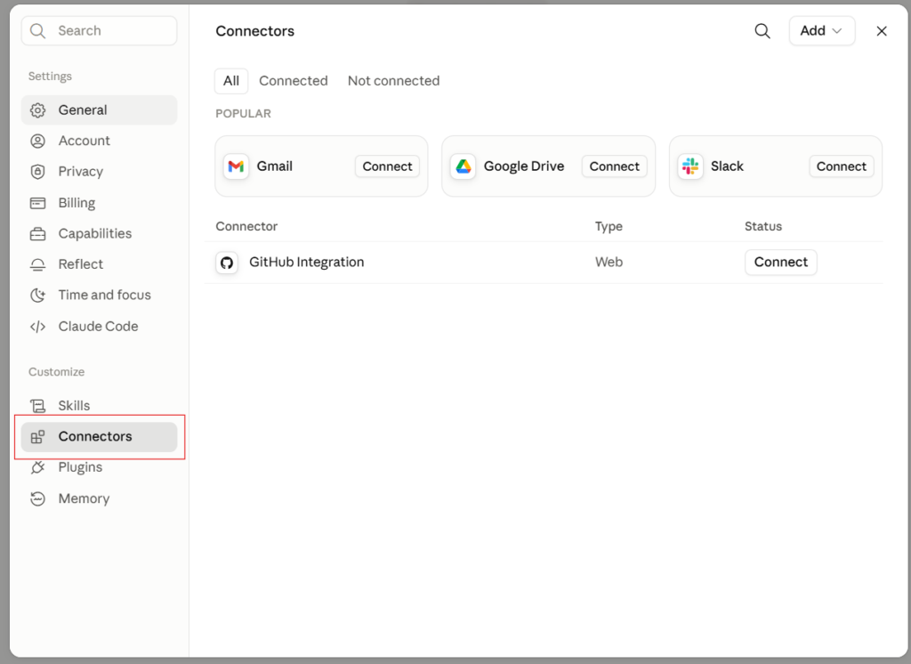Image resolution: width=911 pixels, height=664 pixels.
Task: Click the Slack logo icon
Action: [690, 166]
